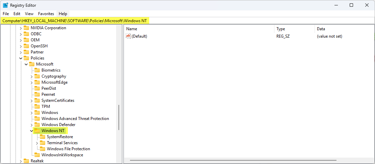Click the Registry Editor title bar icon

pyautogui.click(x=5, y=5)
